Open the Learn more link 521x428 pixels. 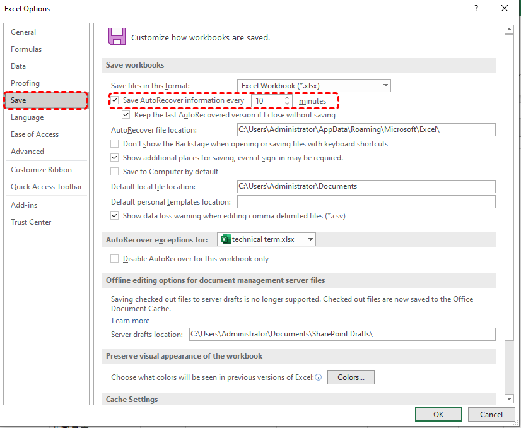(131, 321)
